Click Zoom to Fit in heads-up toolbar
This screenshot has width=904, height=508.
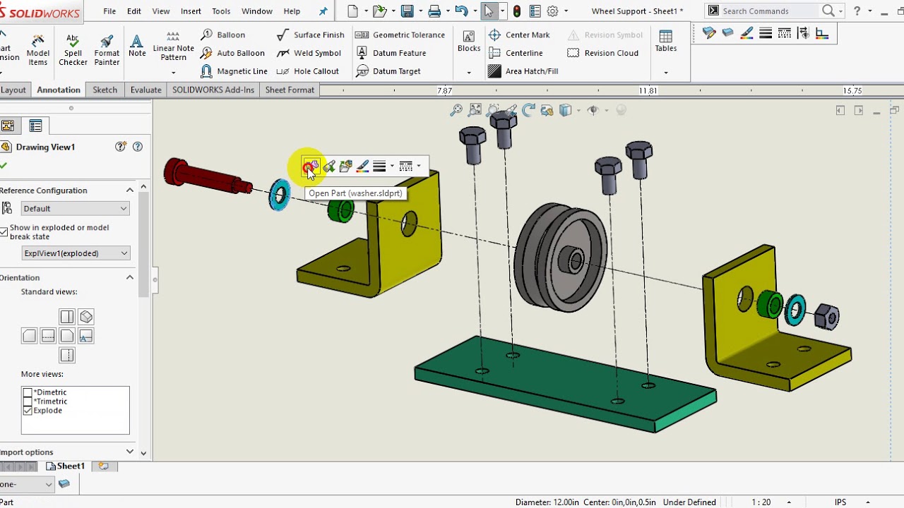point(456,110)
